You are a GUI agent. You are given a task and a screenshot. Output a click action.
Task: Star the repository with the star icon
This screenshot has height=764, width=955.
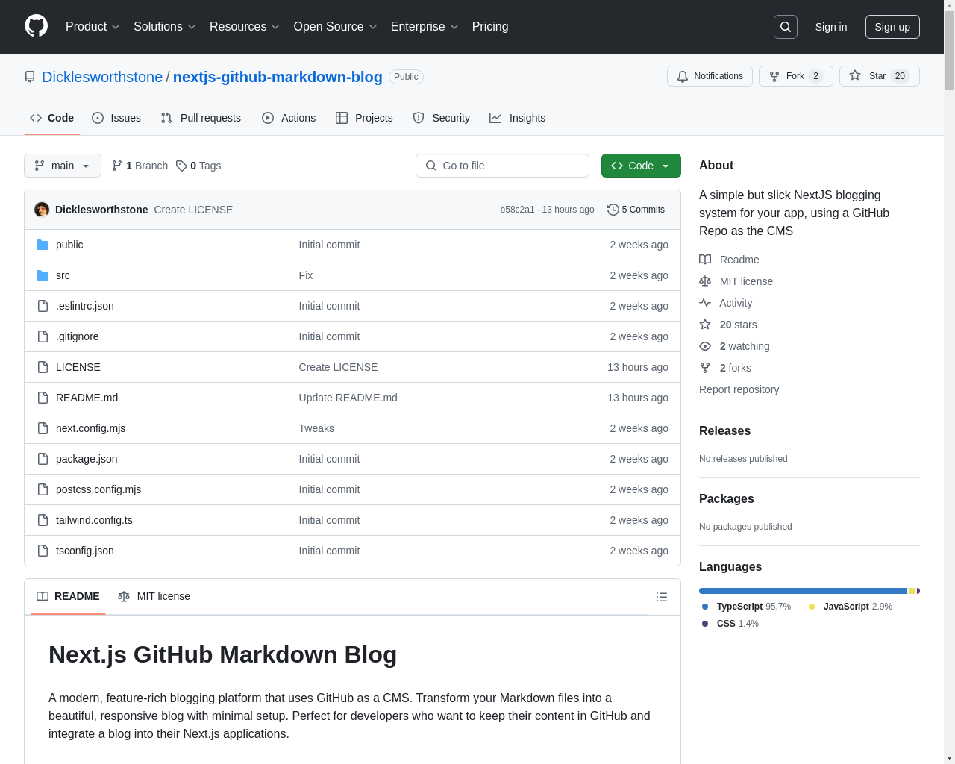(x=855, y=76)
